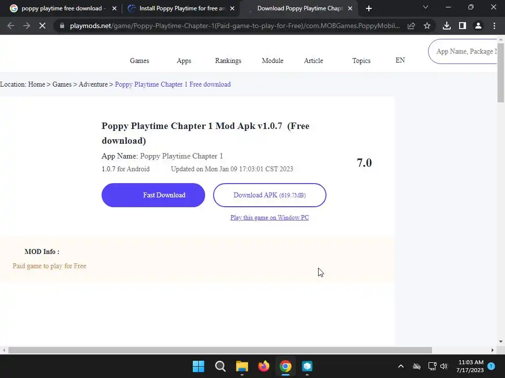505x378 pixels.
Task: Open the blue cube app in taskbar
Action: 307,366
